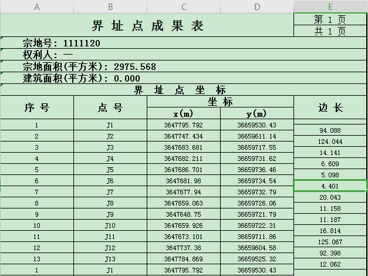The image size is (368, 276).
Task: Select the 点号 header cell
Action: [x=110, y=107]
